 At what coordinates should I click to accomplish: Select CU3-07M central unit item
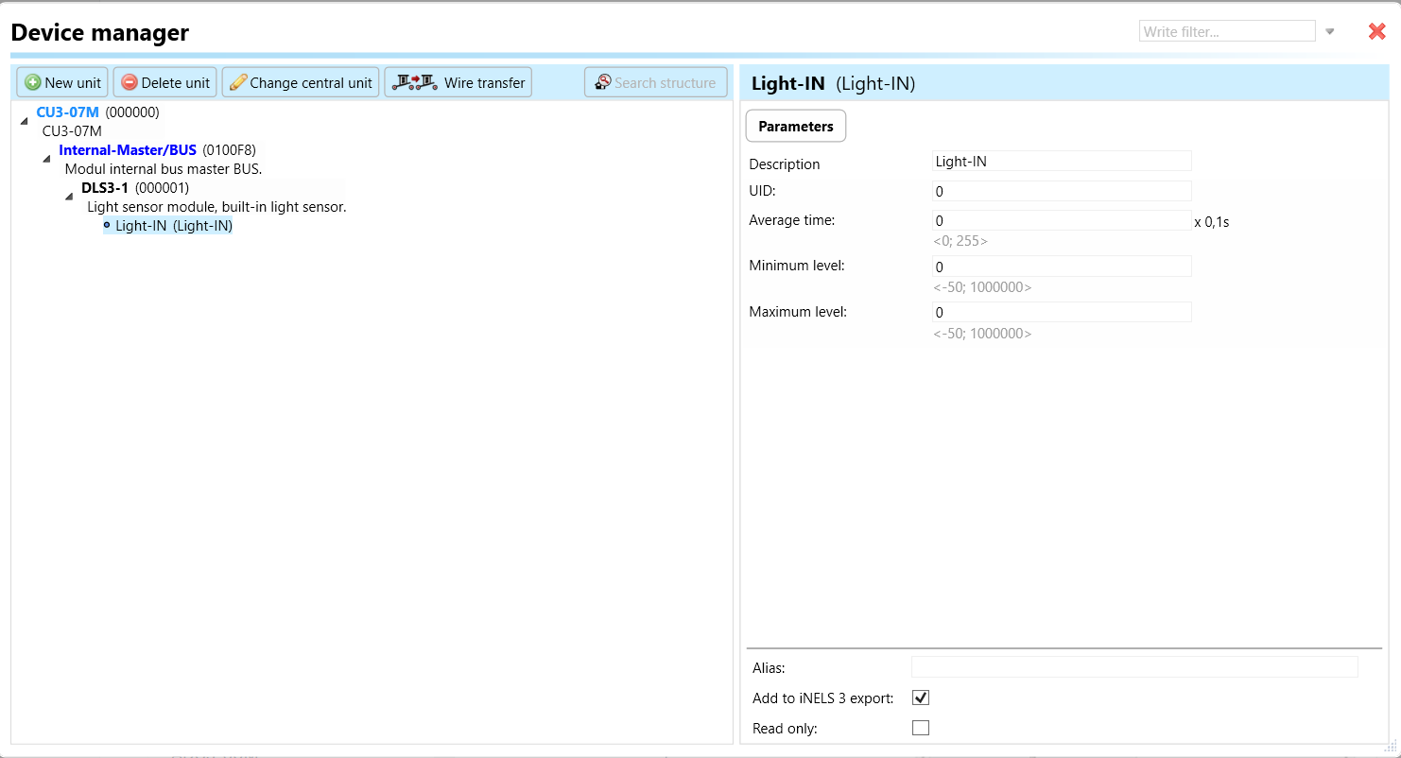click(x=67, y=112)
